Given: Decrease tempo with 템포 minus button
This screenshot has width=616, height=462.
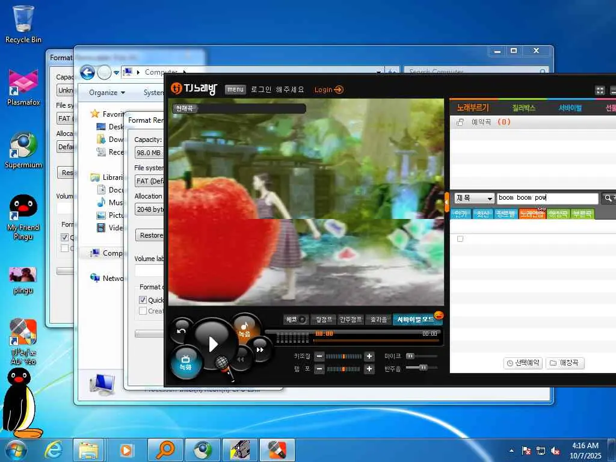Looking at the screenshot, I should point(319,369).
